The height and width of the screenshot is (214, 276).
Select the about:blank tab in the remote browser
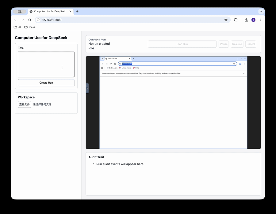(x=117, y=59)
